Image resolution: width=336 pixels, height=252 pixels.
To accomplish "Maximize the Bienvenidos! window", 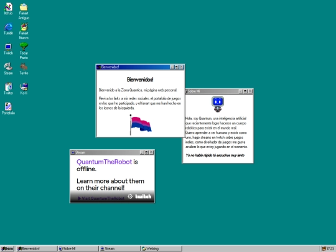I will point(177,67).
